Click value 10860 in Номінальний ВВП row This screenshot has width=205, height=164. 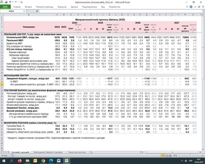click(186, 38)
